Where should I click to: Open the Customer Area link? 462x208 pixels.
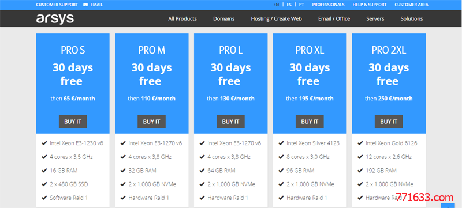(x=412, y=5)
